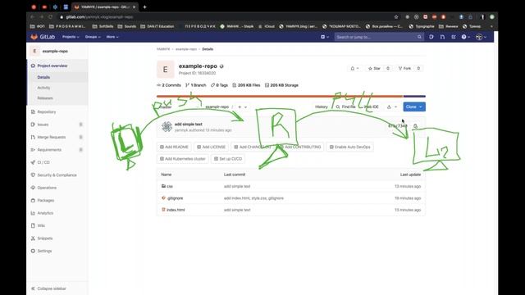The height and width of the screenshot is (295, 525).
Task: Open the add simple text latest commit
Action: point(188,124)
